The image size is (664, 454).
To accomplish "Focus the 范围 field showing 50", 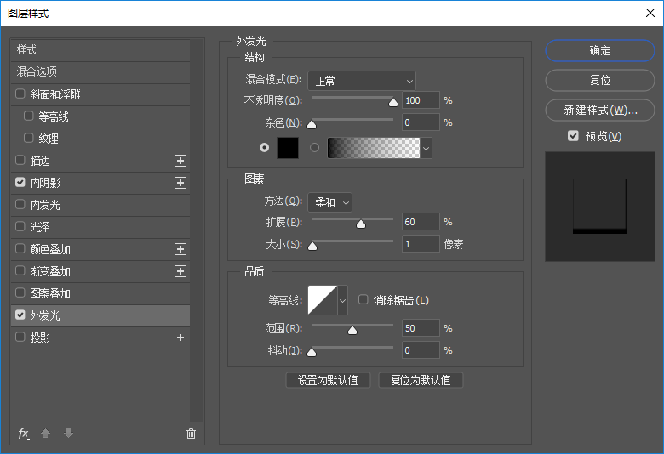I will coord(421,328).
